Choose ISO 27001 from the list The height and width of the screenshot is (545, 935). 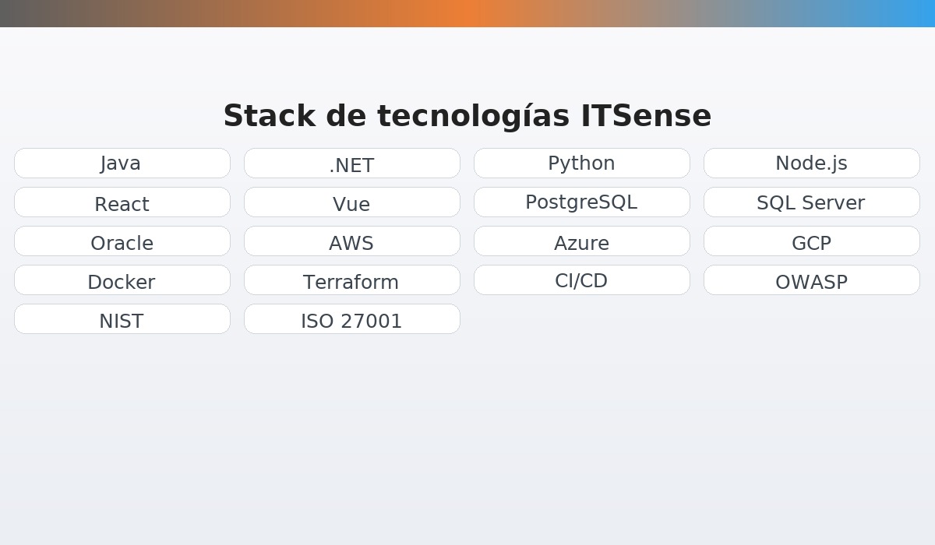tap(352, 320)
